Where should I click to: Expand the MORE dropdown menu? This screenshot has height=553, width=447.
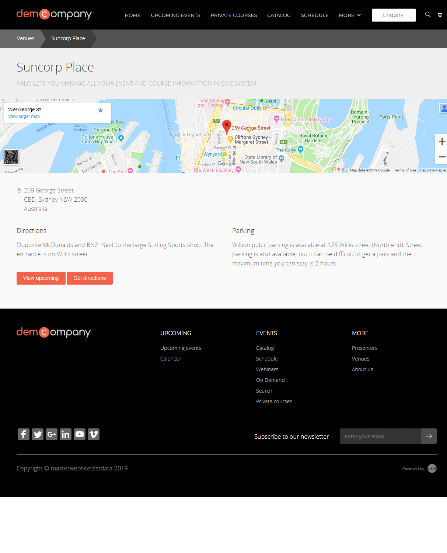[x=350, y=15]
